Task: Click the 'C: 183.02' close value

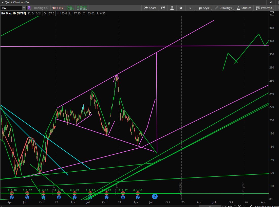Action: (89, 13)
